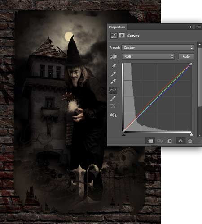Click the Preset label text
Screen dimensions: 202x224
[114, 48]
